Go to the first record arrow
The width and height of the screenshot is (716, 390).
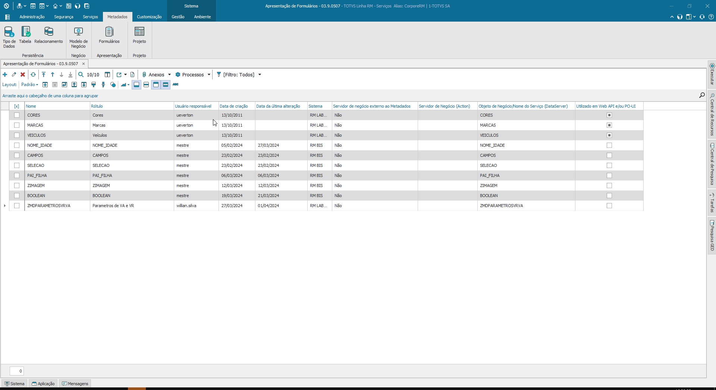pyautogui.click(x=44, y=74)
